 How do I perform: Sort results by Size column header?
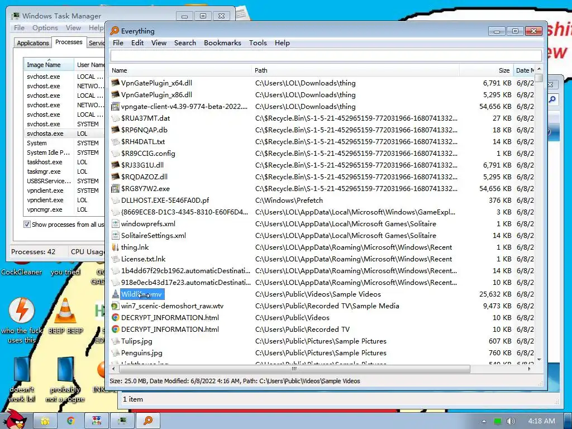[486, 70]
